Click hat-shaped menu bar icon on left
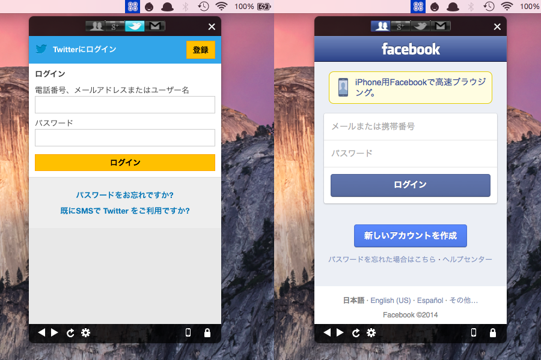541x360 pixels. click(x=167, y=7)
